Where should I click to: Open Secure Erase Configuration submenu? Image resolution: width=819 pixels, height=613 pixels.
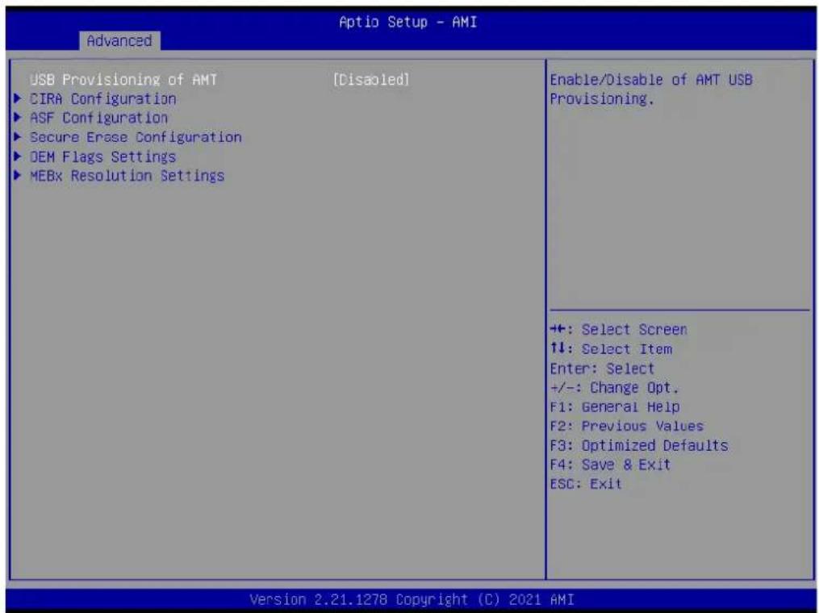pos(136,137)
